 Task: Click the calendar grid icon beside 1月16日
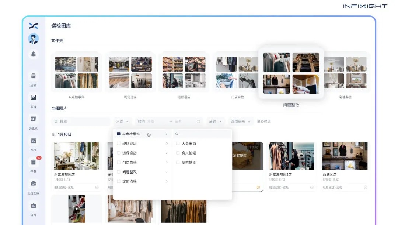pos(54,134)
